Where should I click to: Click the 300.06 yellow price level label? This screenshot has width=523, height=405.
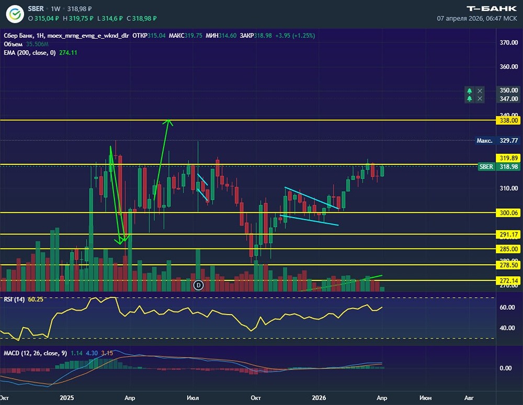(x=508, y=212)
